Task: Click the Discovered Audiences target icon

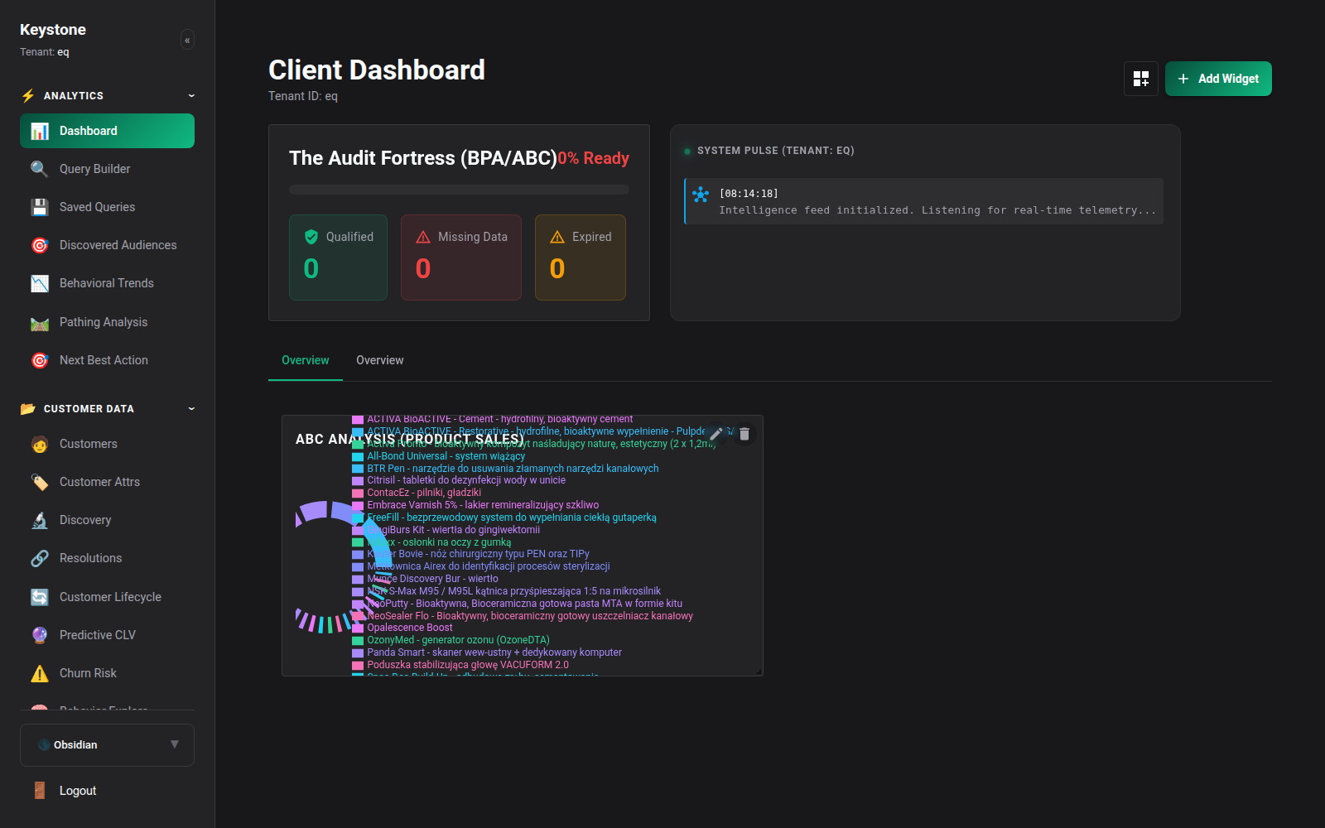Action: [40, 245]
